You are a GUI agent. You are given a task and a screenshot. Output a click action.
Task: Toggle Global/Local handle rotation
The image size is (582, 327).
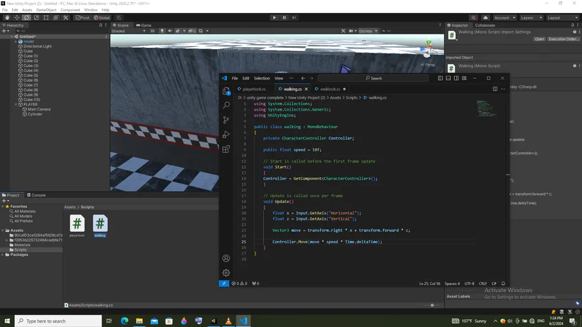(x=102, y=17)
